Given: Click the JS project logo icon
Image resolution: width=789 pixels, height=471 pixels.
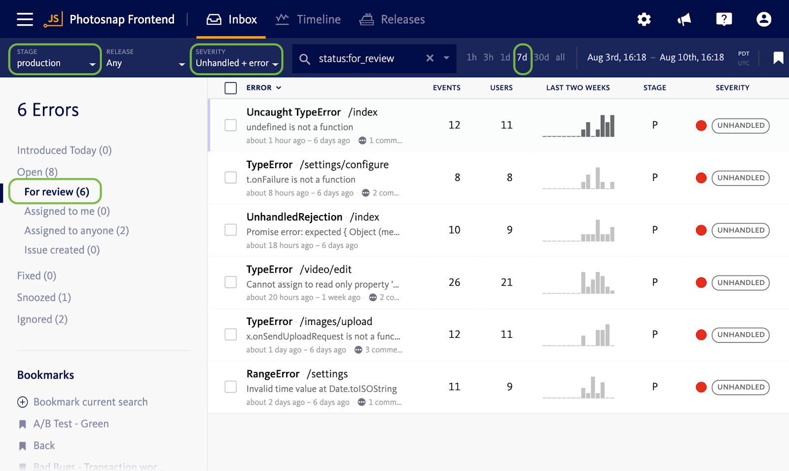Looking at the screenshot, I should 53,19.
